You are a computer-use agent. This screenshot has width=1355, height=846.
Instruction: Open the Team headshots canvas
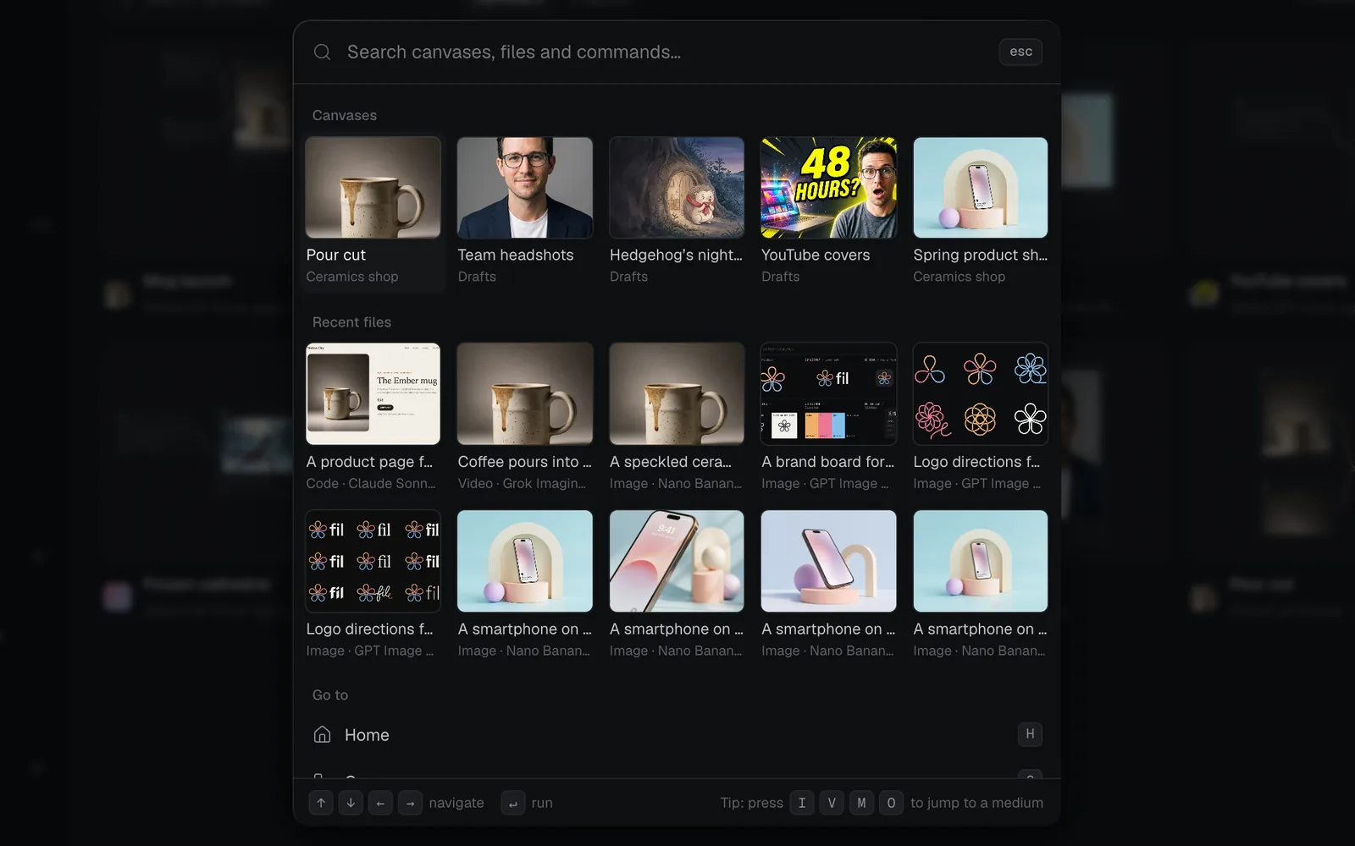pos(524,211)
